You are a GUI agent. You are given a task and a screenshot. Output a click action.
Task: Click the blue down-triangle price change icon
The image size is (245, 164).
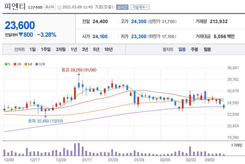pos(21,35)
